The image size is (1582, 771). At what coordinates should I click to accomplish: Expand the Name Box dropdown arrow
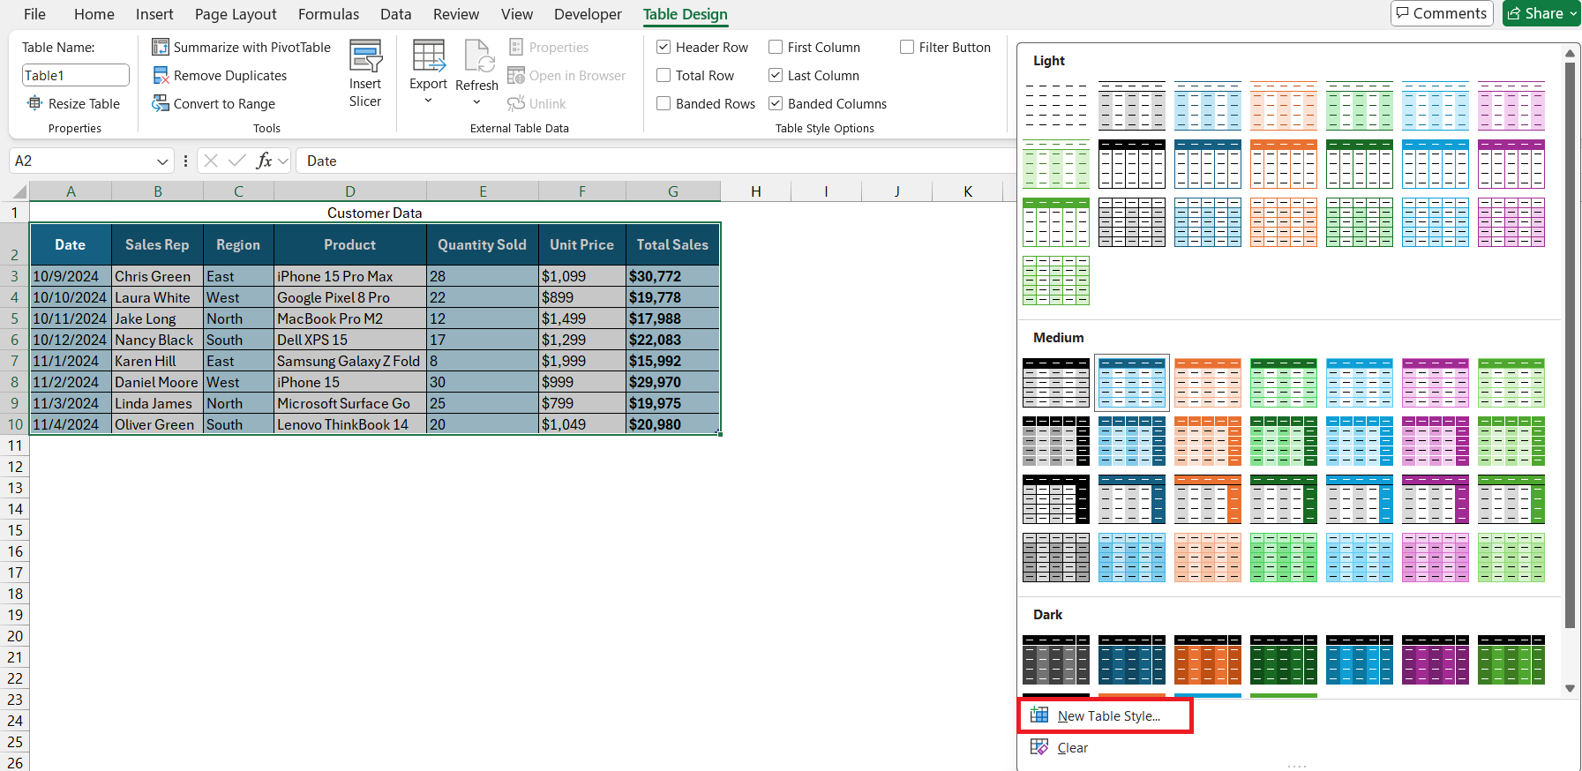[x=162, y=161]
